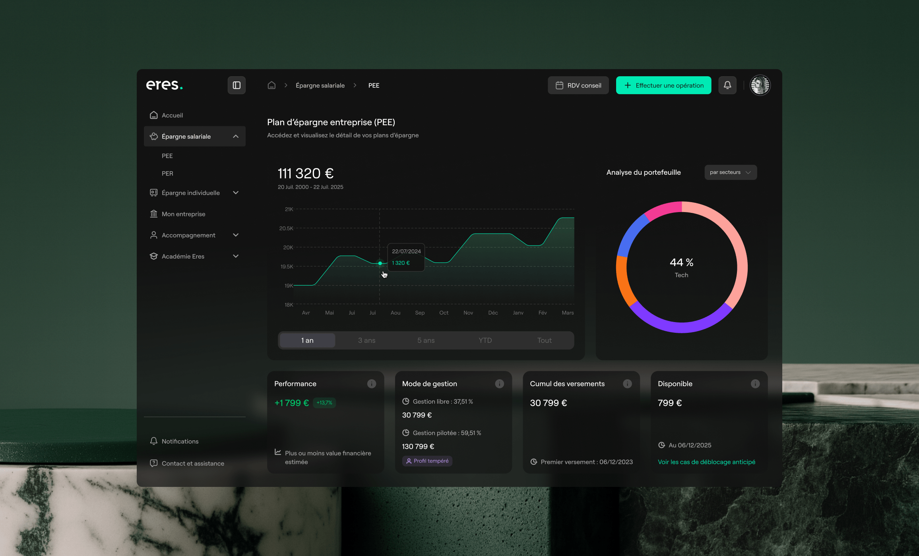
Task: Open the user profile avatar
Action: [760, 85]
